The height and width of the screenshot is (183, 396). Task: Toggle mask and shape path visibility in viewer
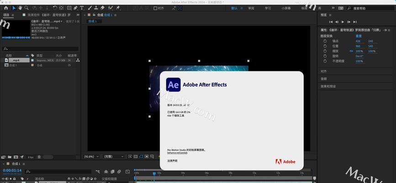click(x=141, y=156)
